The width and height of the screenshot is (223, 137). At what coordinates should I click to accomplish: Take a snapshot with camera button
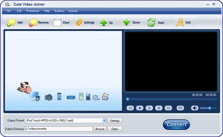pyautogui.click(x=180, y=108)
